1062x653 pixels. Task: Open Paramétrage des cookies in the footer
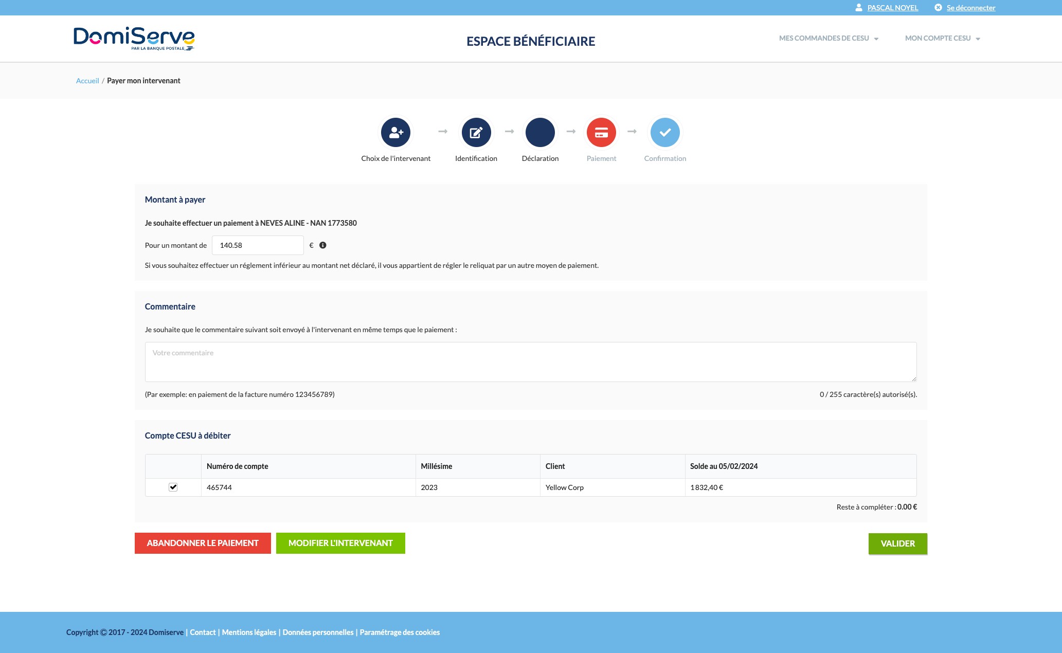point(400,632)
